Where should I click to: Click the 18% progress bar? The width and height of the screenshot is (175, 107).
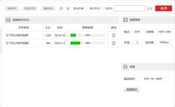pyautogui.click(x=88, y=43)
